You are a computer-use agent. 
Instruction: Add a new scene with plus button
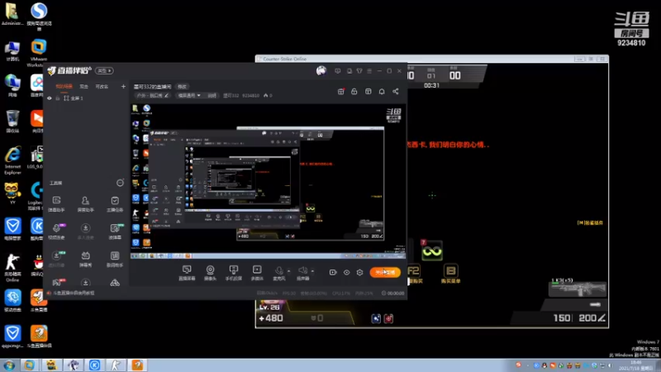pos(123,87)
